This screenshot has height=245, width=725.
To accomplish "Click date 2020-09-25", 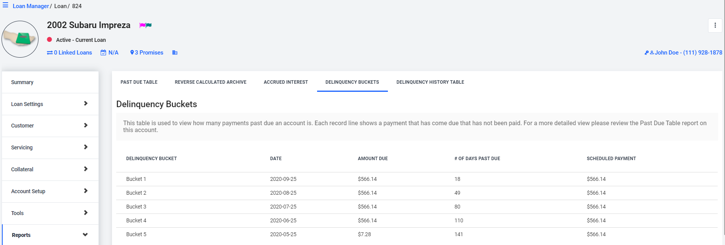I will (x=283, y=179).
